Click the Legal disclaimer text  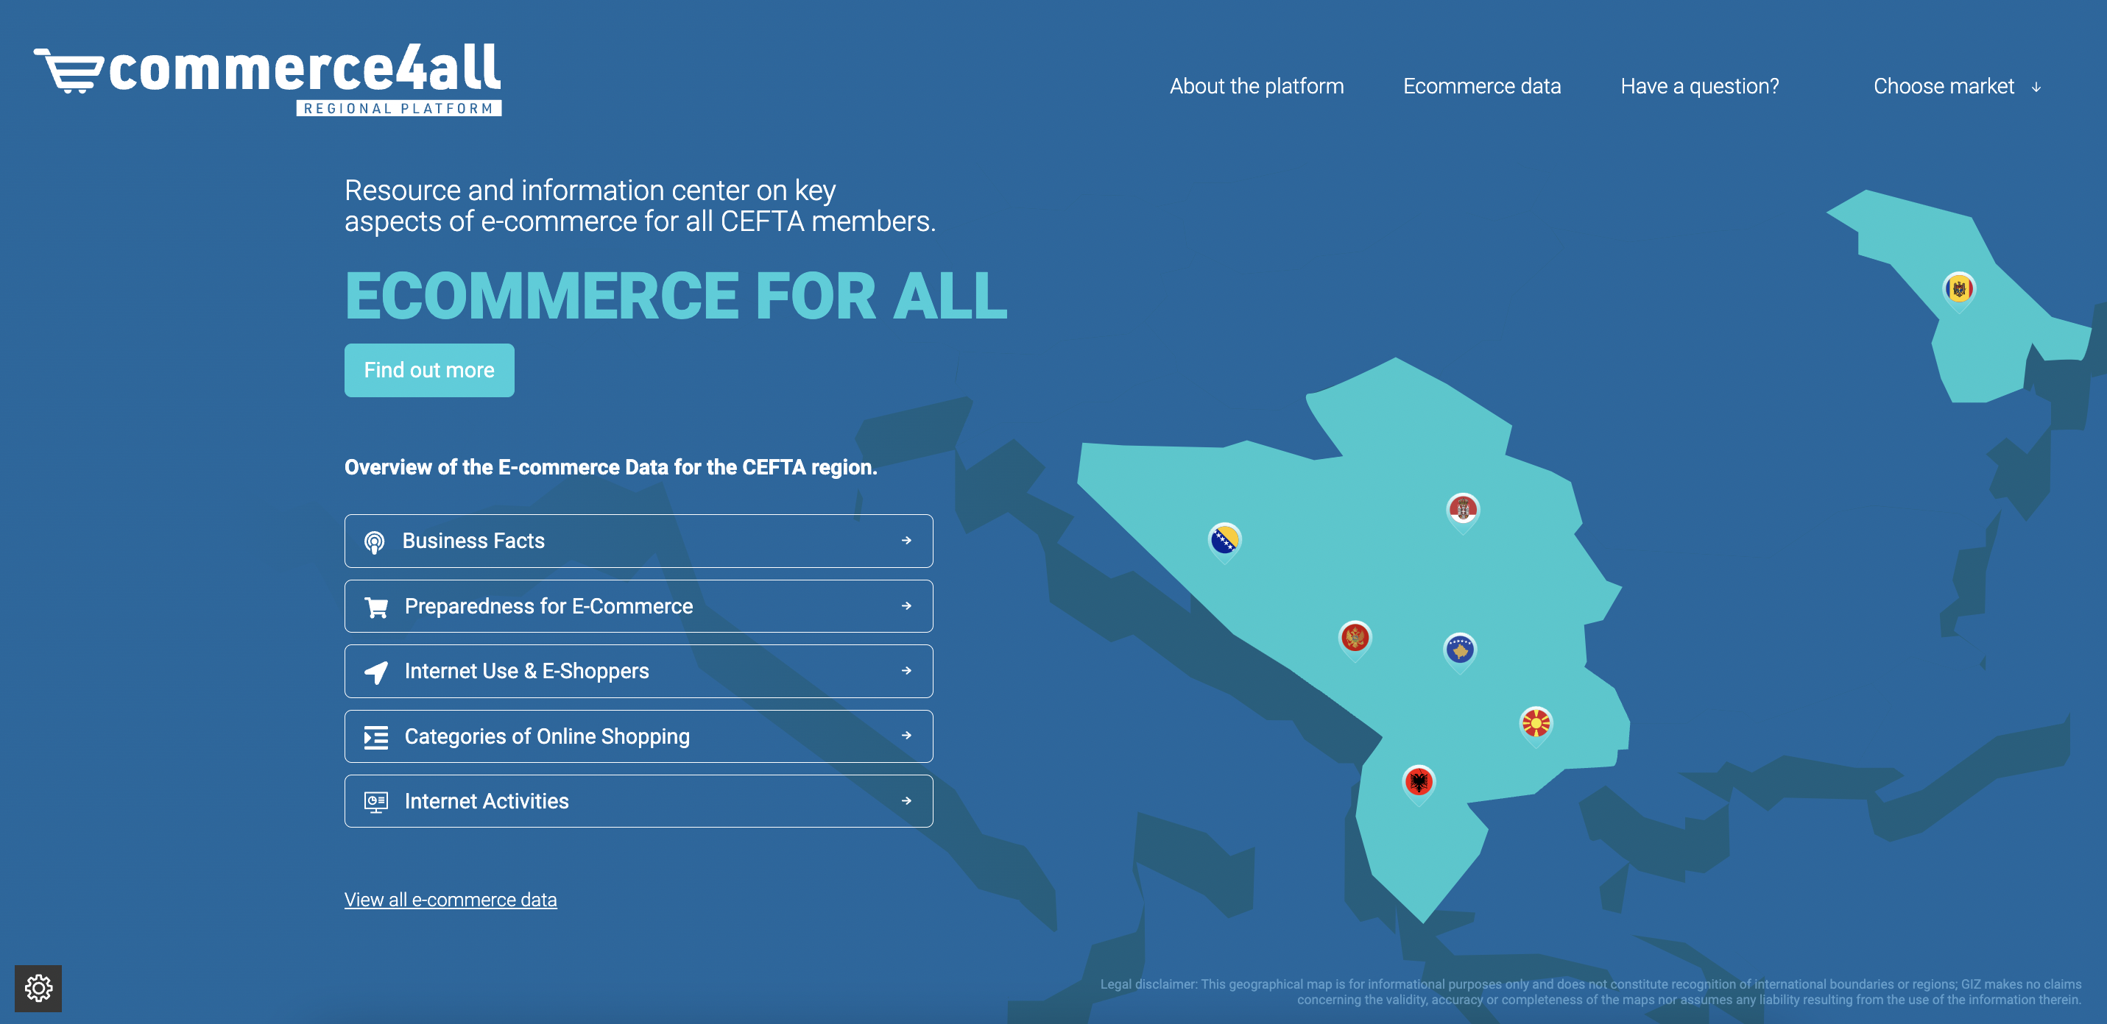(1590, 992)
